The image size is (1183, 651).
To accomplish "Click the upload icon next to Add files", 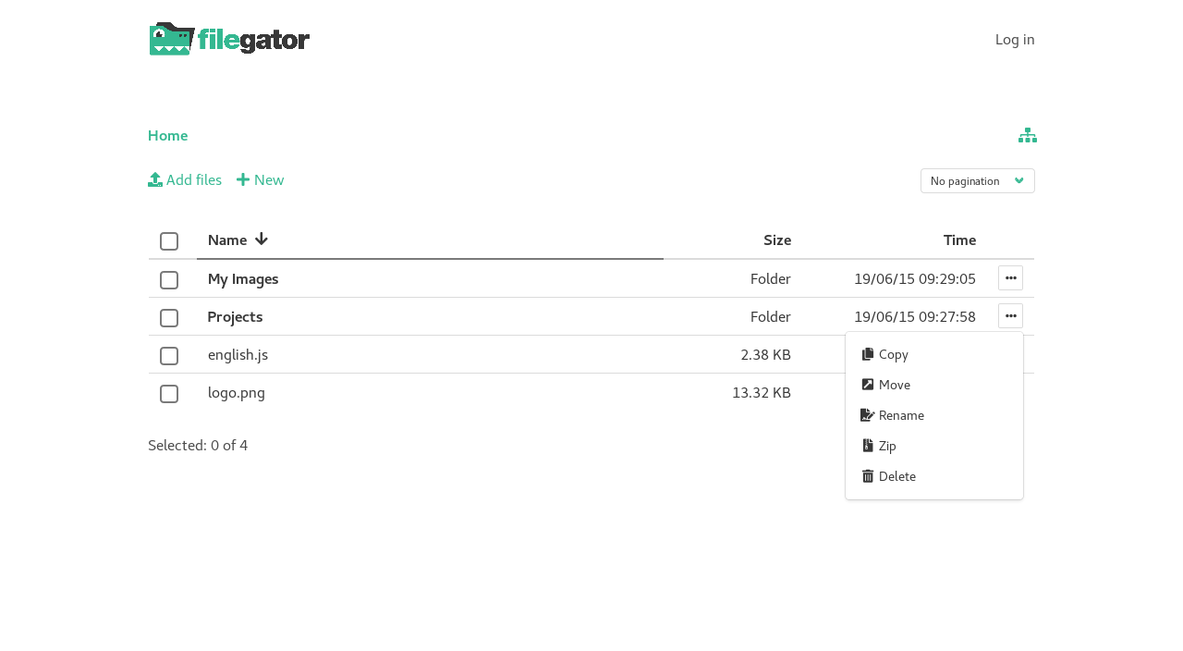I will [x=154, y=178].
